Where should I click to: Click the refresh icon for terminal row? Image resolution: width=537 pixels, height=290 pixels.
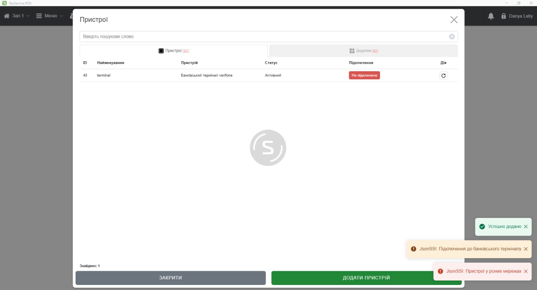pos(443,75)
